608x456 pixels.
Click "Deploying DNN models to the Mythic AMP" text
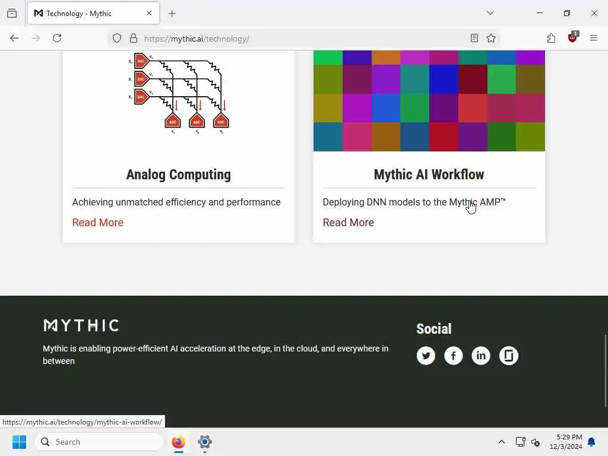[x=414, y=202]
